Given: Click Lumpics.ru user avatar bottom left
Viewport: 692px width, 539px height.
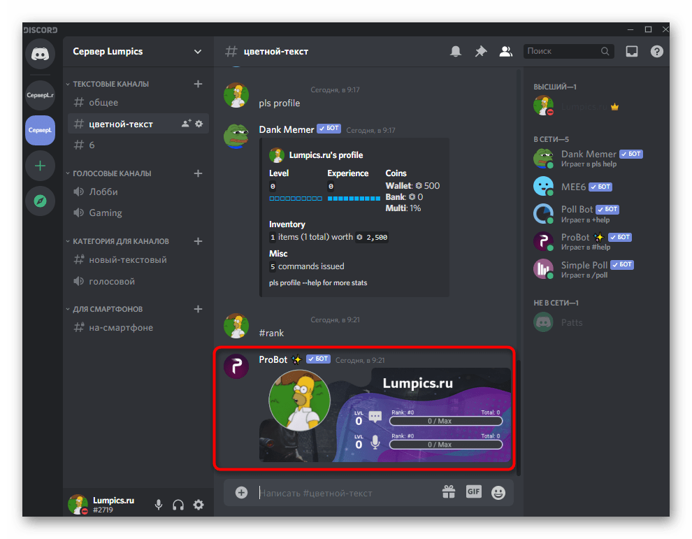Looking at the screenshot, I should pos(78,505).
